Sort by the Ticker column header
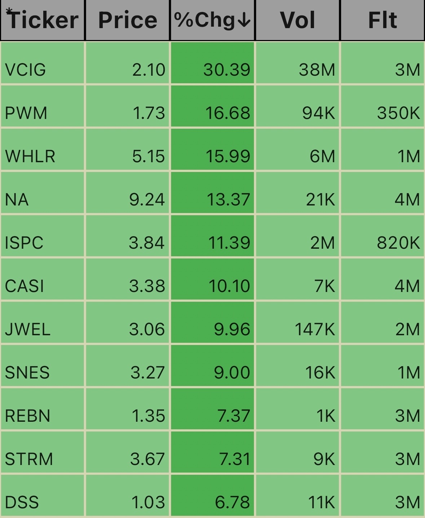 (x=43, y=20)
